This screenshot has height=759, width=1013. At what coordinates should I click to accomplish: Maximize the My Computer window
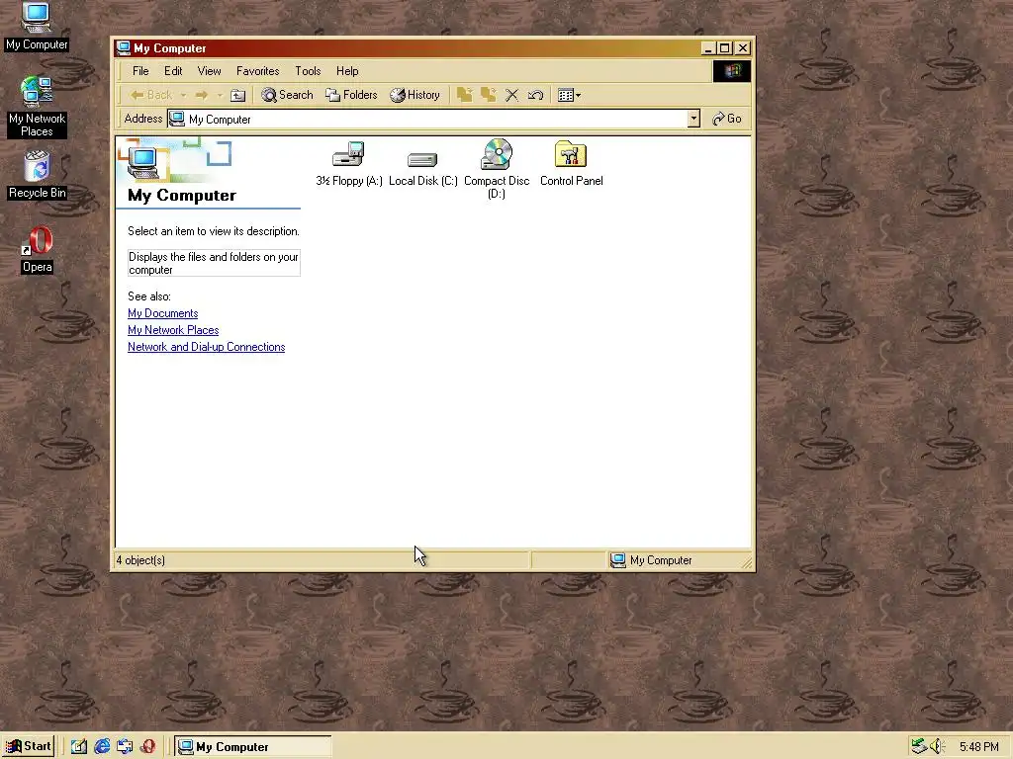pyautogui.click(x=725, y=48)
